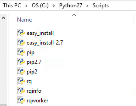Navigate to This PC in breadcrumb
Screen dimensions: 136x106
(12, 5)
